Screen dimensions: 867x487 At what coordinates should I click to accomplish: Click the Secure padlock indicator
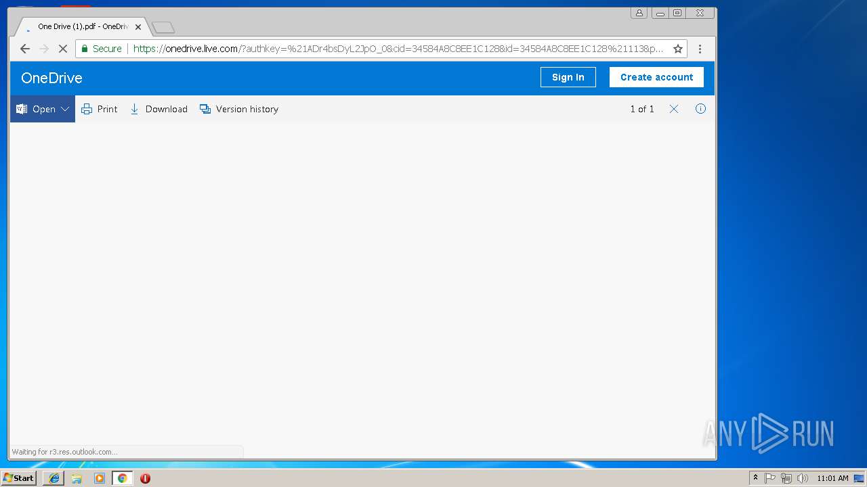102,49
